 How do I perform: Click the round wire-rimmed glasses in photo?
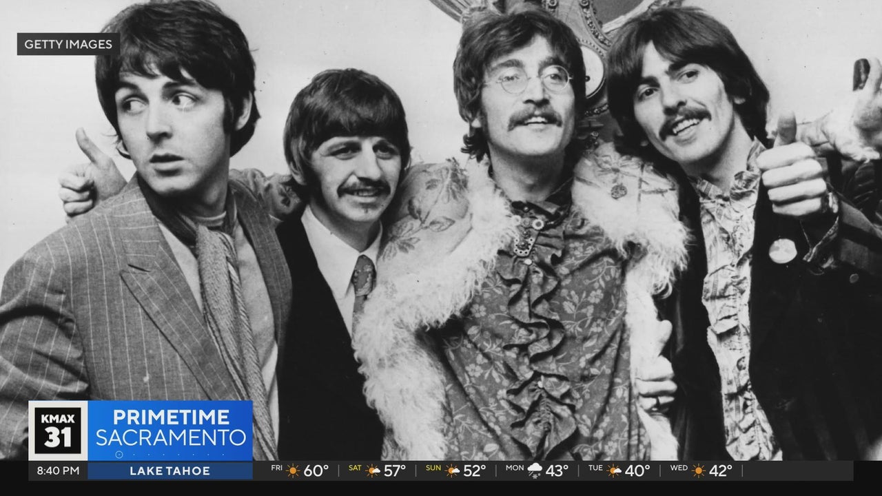tap(527, 81)
